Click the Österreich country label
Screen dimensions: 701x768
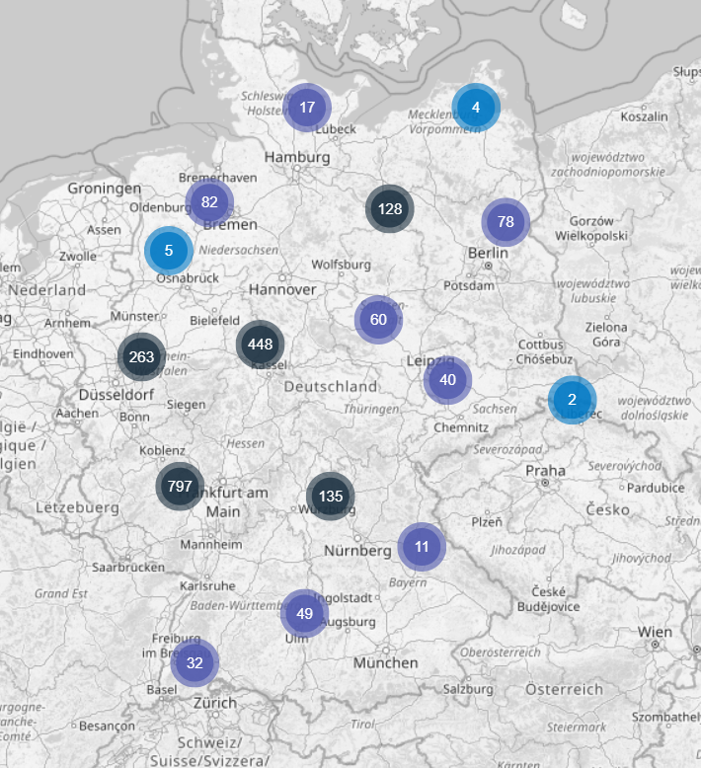pos(564,690)
